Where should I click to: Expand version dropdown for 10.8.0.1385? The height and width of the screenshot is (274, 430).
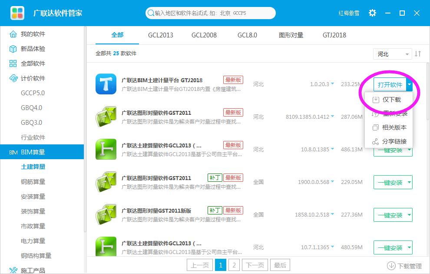click(332, 149)
